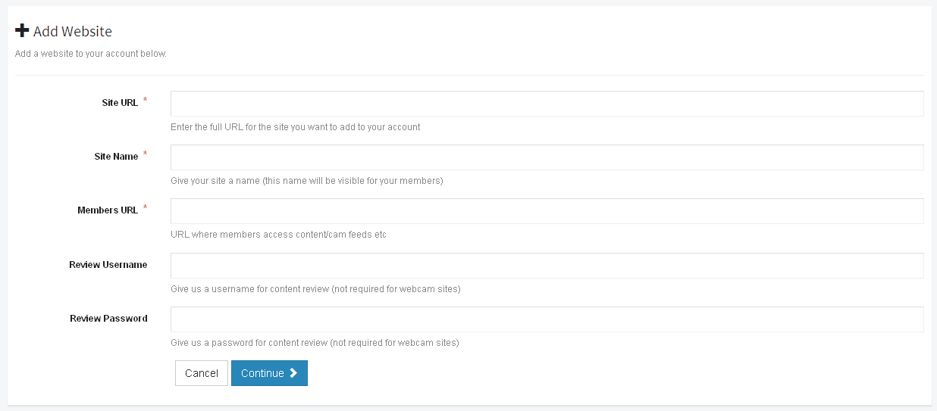937x411 pixels.
Task: Activate the Review Username input field
Action: [547, 266]
